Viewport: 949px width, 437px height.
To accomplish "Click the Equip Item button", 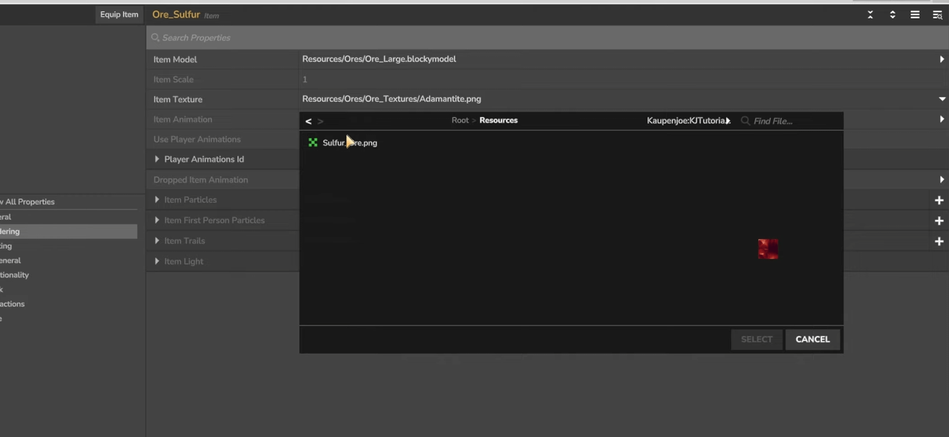I will (119, 15).
